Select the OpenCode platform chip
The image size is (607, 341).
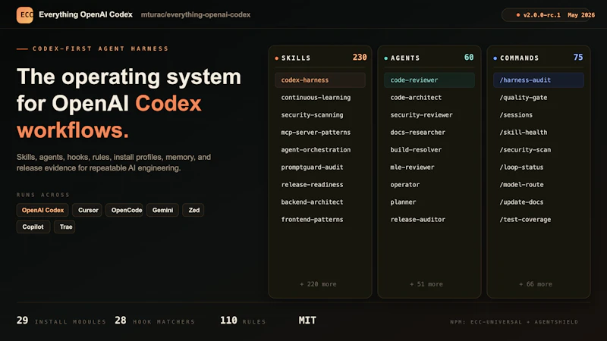[124, 210]
